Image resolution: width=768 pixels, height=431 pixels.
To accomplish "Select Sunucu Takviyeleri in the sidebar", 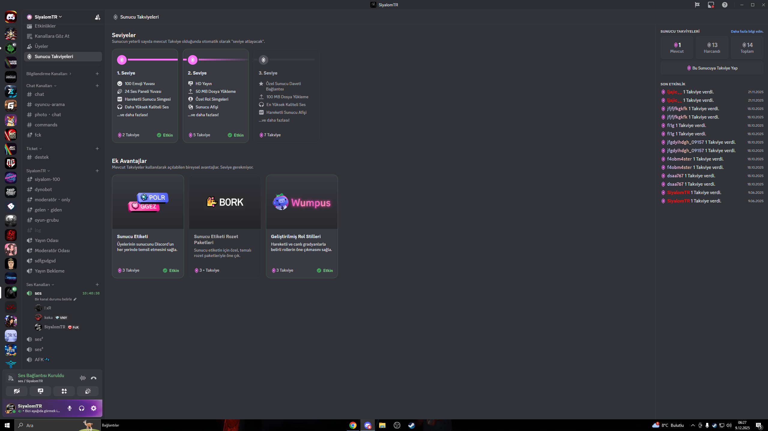I will click(63, 57).
